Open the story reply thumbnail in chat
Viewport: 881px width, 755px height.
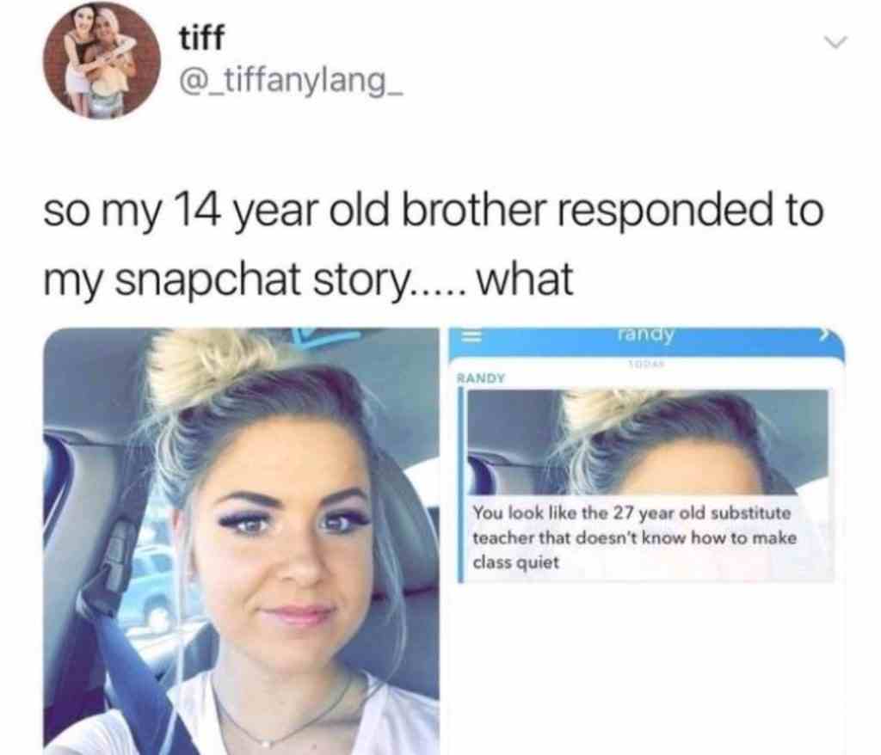647,443
